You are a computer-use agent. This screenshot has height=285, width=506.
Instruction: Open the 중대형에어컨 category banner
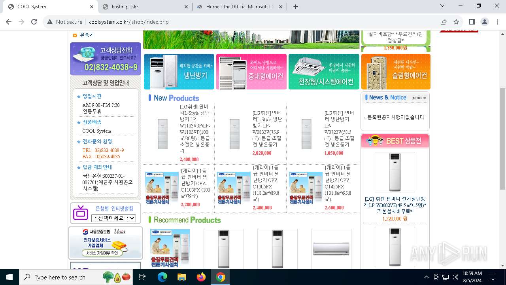pos(251,72)
